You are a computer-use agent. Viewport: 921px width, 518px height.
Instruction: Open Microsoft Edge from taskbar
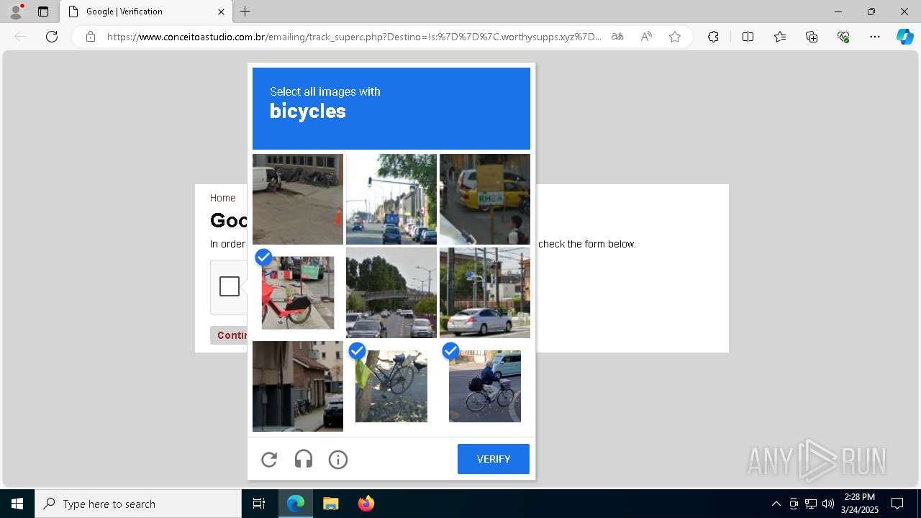tap(296, 504)
